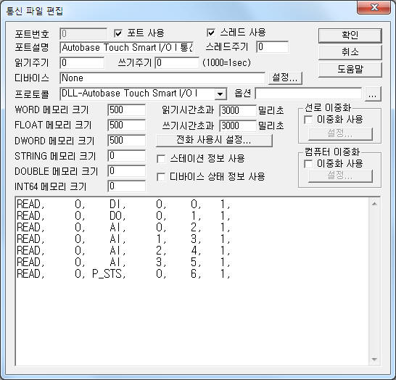Open device 설정... button next to None

click(x=285, y=78)
